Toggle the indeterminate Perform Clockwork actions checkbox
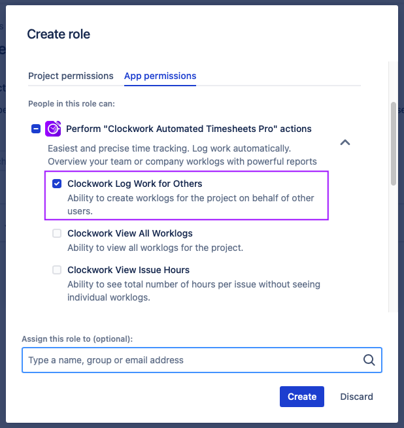The height and width of the screenshot is (428, 404). coord(36,129)
